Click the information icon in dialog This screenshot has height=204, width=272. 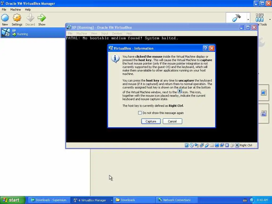pos(115,59)
